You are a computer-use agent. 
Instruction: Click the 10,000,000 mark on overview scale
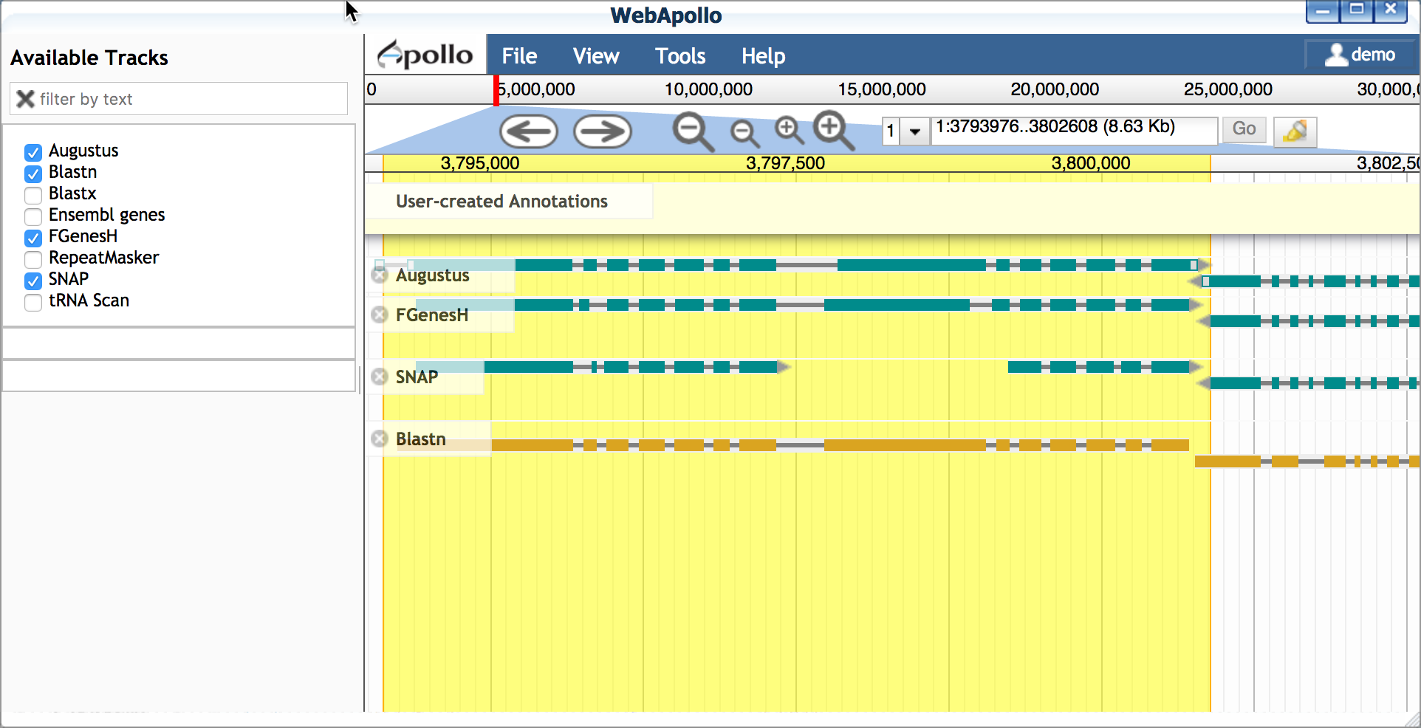coord(708,89)
